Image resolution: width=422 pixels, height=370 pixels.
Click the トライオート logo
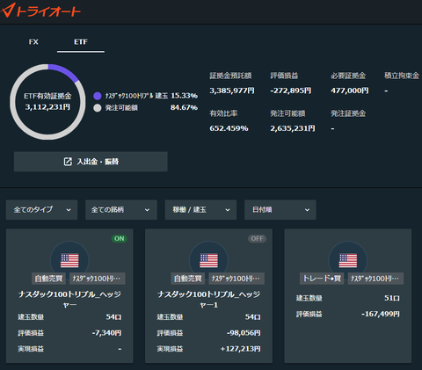40,11
